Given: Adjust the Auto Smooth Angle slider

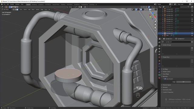Looking at the screenshot, I should pyautogui.click(x=184, y=82).
